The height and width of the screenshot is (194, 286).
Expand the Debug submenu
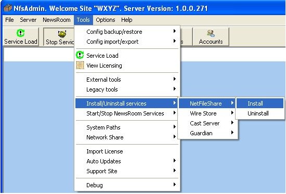[126, 185]
